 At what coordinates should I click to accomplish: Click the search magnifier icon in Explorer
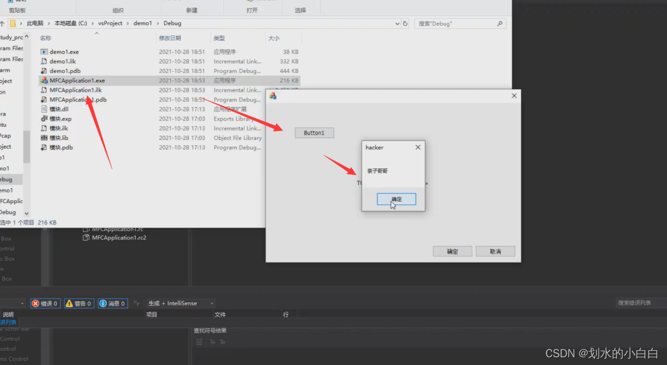[500, 23]
